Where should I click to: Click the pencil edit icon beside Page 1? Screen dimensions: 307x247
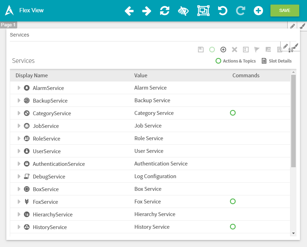[x=293, y=26]
